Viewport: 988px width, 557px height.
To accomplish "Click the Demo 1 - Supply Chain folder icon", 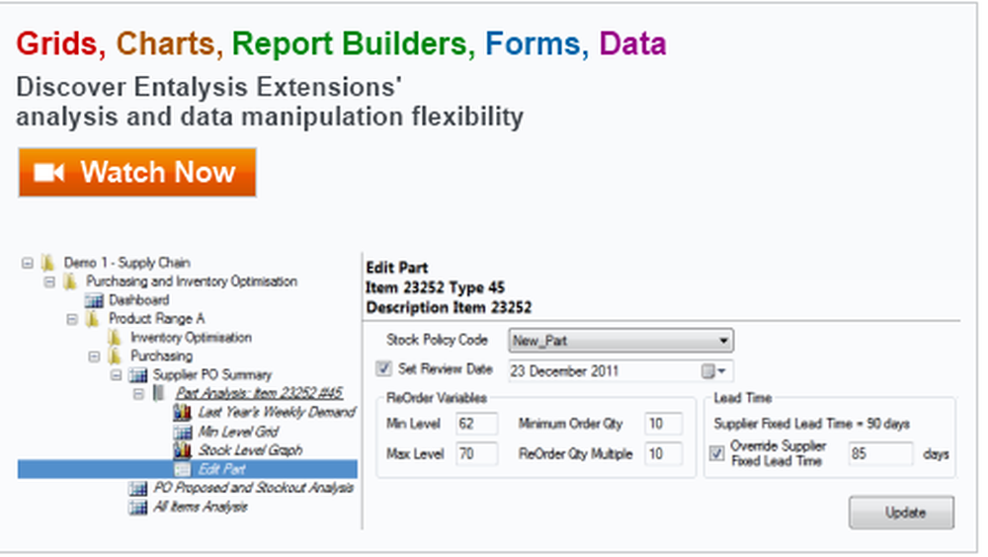I will pyautogui.click(x=47, y=263).
